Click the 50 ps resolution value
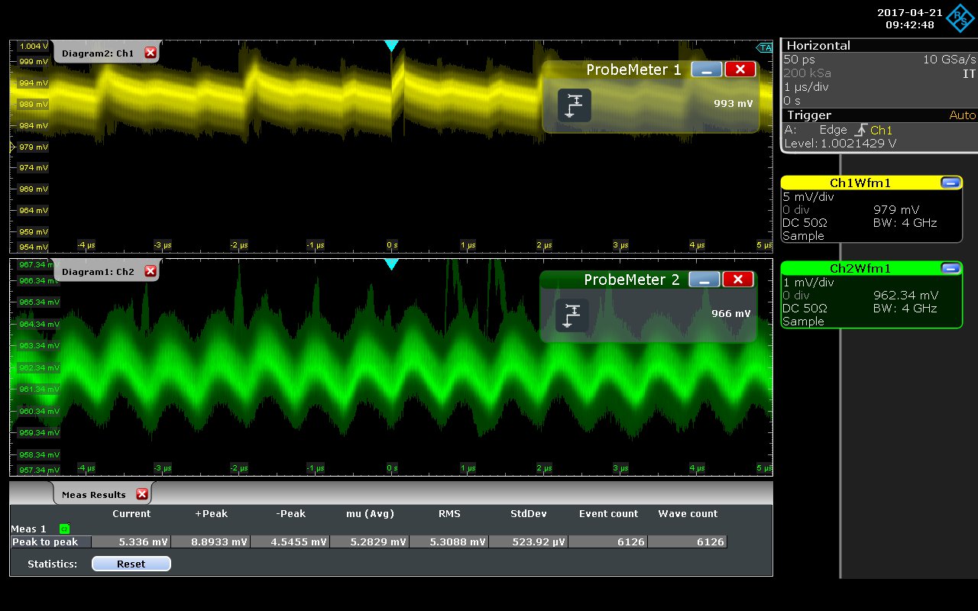This screenshot has height=611, width=978. [x=798, y=59]
